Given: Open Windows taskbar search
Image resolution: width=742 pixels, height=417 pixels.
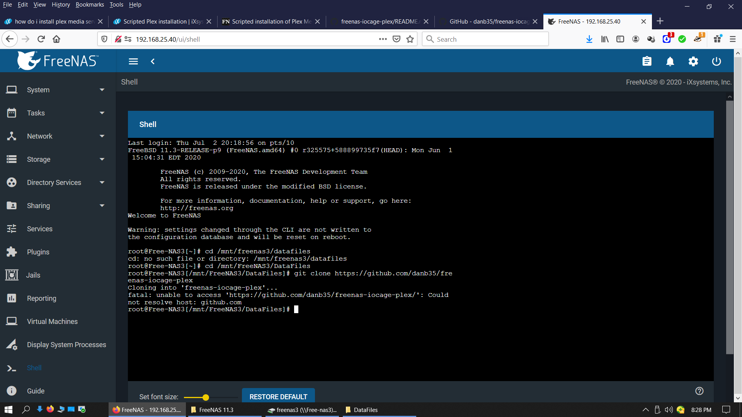Looking at the screenshot, I should coord(26,410).
